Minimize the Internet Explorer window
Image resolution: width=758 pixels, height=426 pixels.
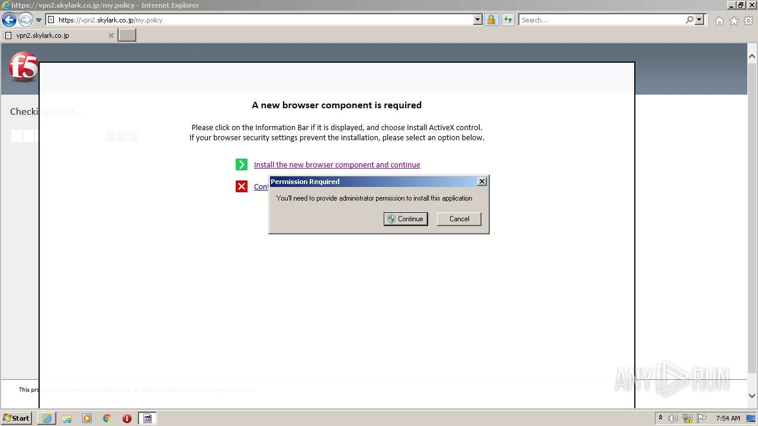tap(731, 5)
